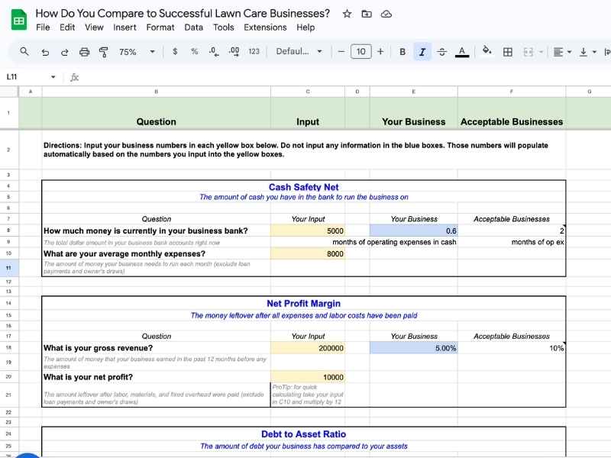Viewport: 611px width, 458px height.
Task: Click the document title text
Action: (x=183, y=13)
